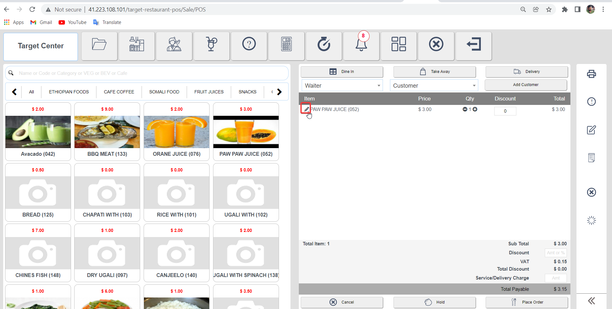This screenshot has height=309, width=612.
Task: Click the search magnifier icon in item search
Action: coord(11,73)
